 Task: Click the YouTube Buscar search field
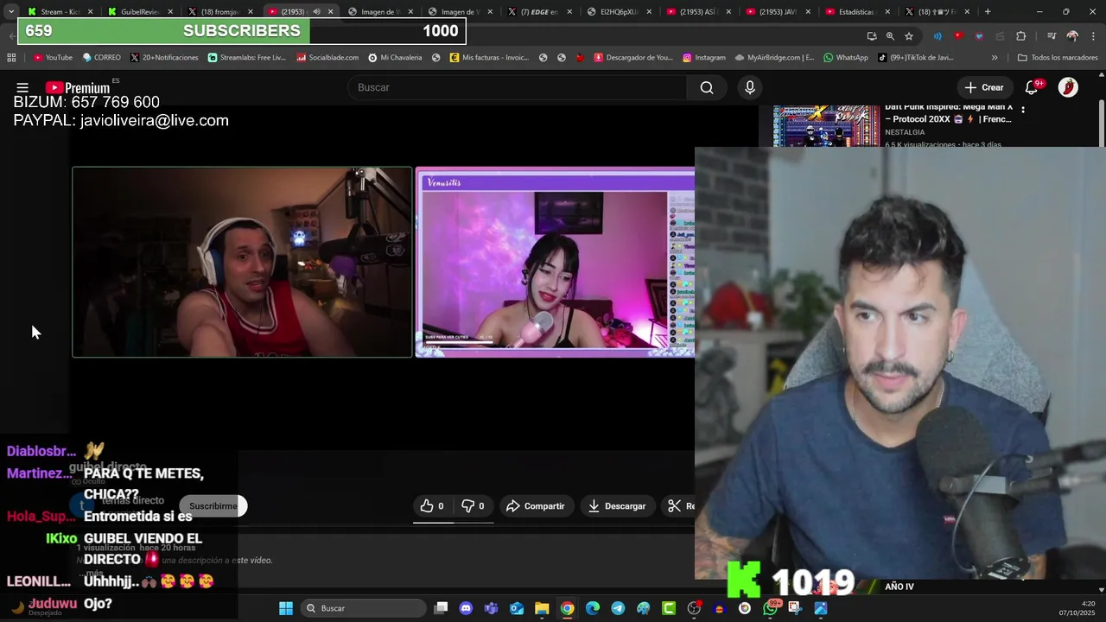517,87
